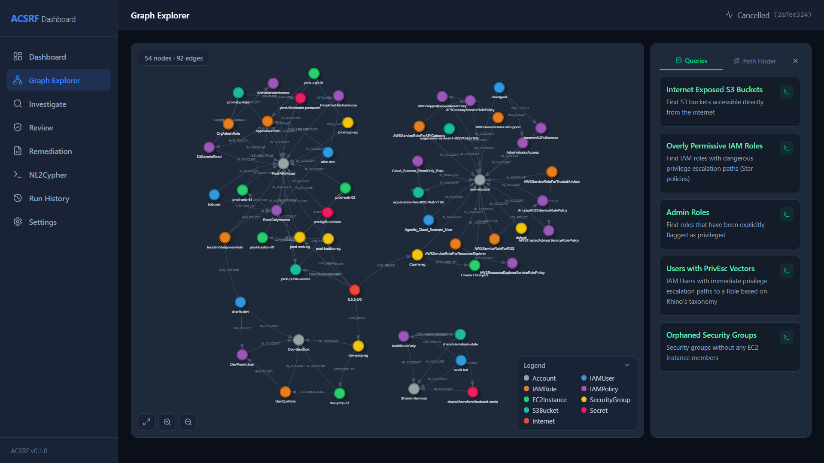Image resolution: width=824 pixels, height=463 pixels.
Task: Select the Cowrie Honeypot node
Action: (x=474, y=266)
